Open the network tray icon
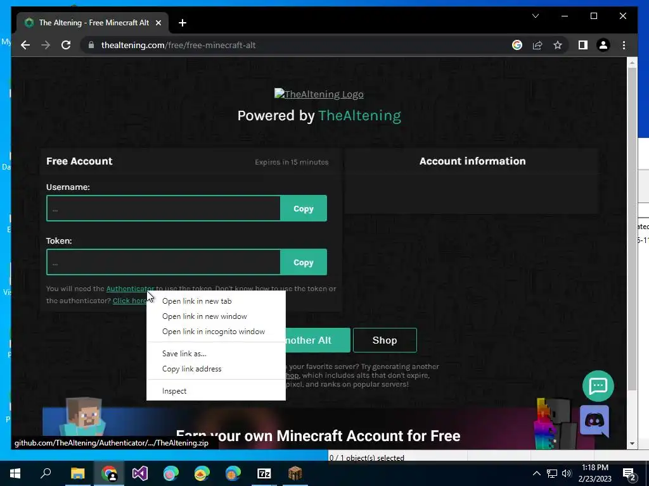 click(x=552, y=473)
